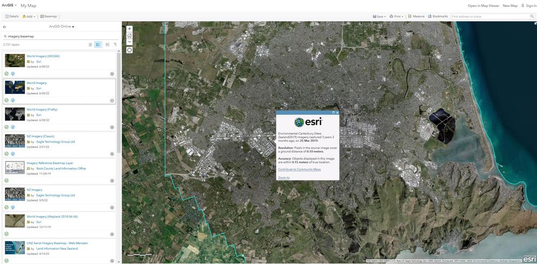Click Land Information New Zealand owner link
This screenshot has height=264, width=537.
(57, 248)
